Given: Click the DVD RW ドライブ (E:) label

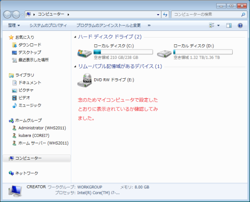Looking at the screenshot, I should (114, 80).
